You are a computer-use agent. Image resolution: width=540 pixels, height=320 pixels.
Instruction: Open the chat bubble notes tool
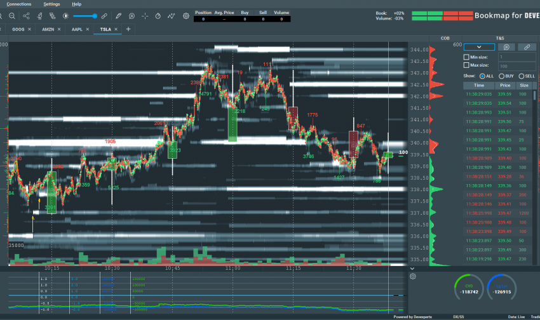pyautogui.click(x=132, y=16)
